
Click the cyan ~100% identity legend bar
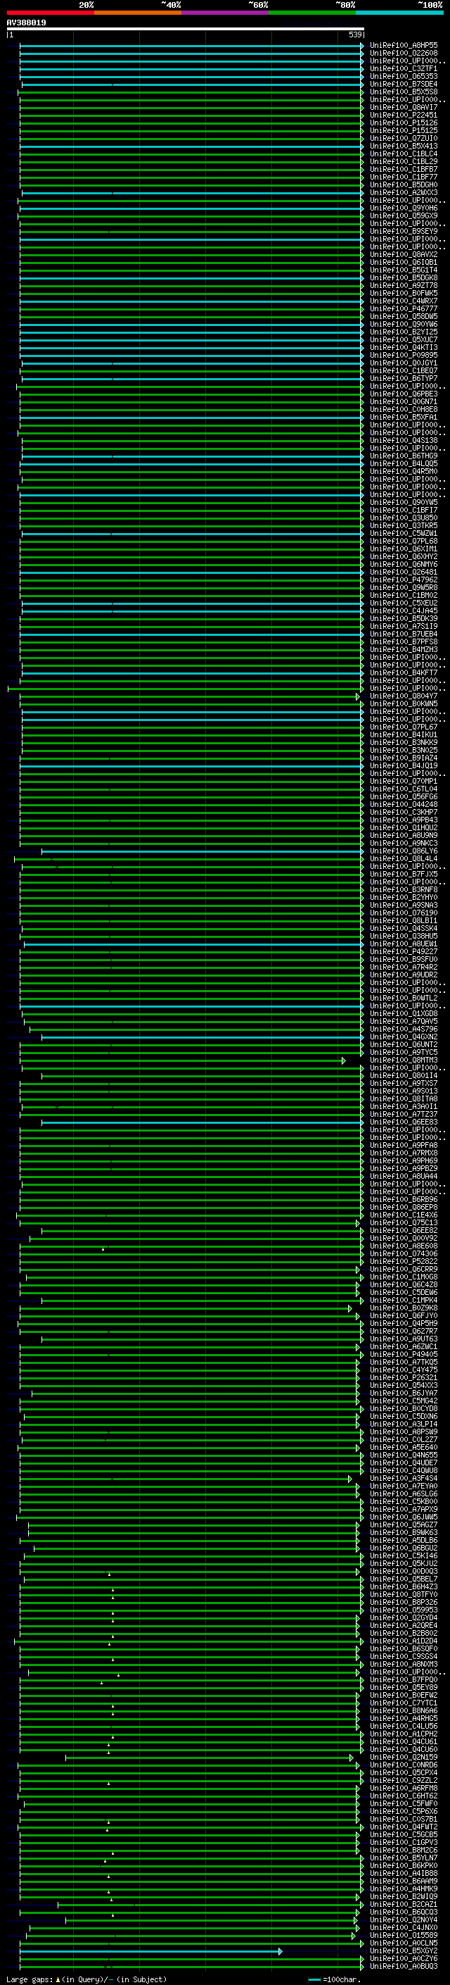pyautogui.click(x=399, y=13)
